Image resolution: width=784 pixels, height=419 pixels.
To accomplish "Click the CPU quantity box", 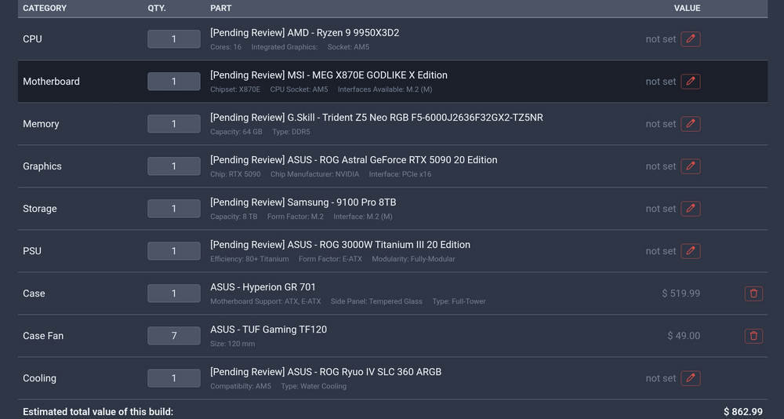I will (174, 39).
